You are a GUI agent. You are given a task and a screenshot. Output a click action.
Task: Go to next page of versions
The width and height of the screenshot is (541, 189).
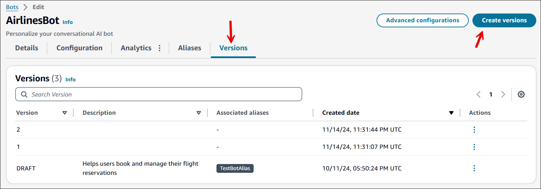[503, 94]
